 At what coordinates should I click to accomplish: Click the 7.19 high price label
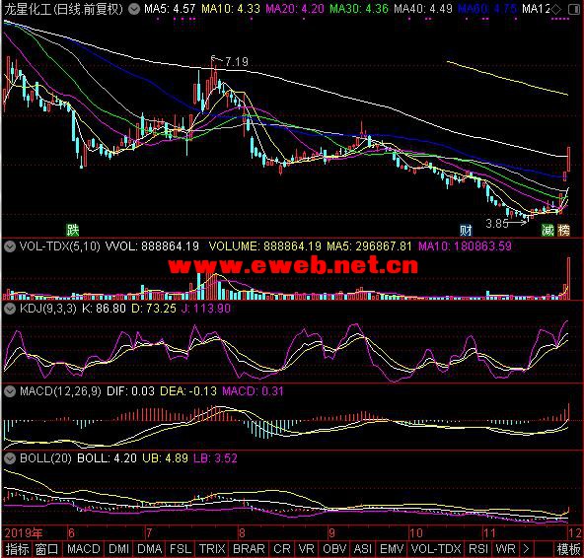[x=237, y=61]
